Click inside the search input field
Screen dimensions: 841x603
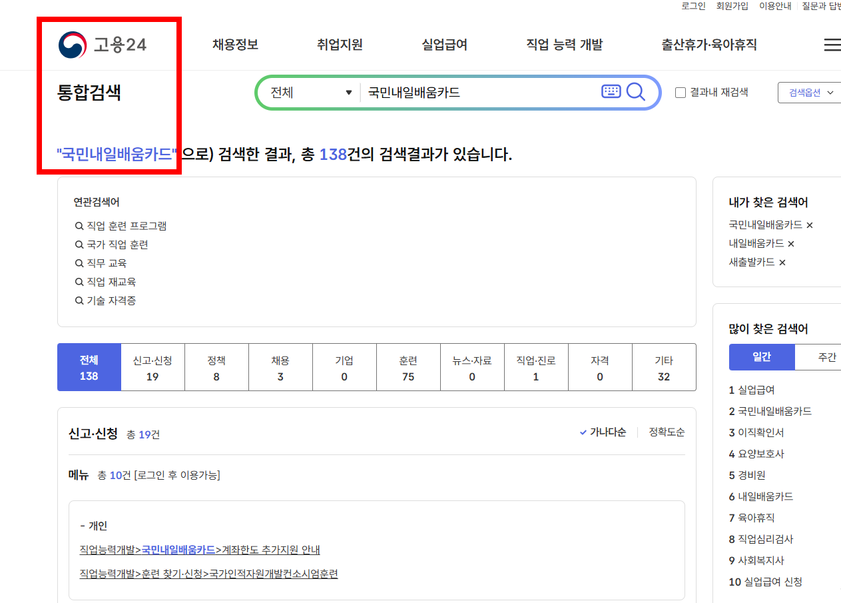pyautogui.click(x=479, y=93)
